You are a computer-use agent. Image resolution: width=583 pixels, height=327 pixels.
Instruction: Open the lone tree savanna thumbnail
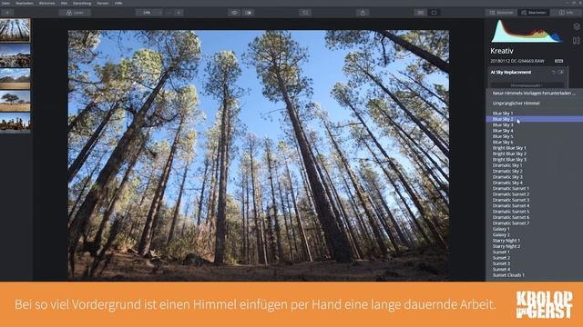pos(15,101)
